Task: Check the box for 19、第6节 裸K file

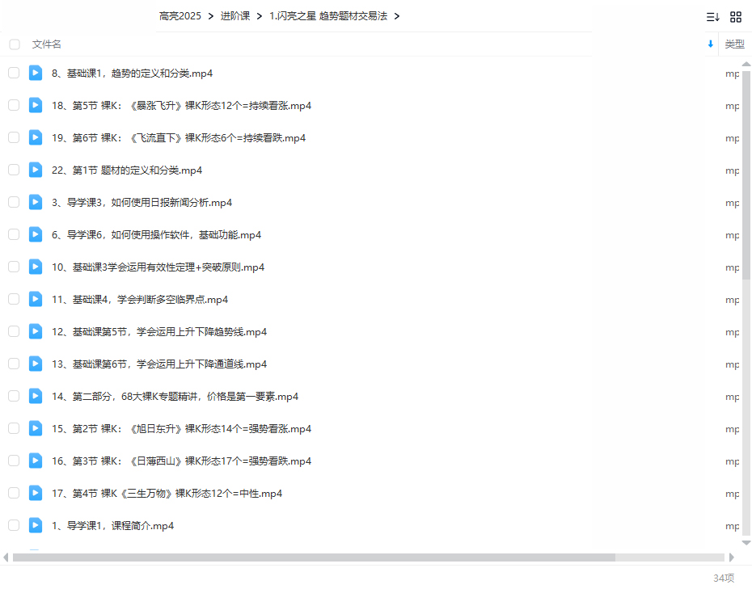Action: (x=14, y=137)
